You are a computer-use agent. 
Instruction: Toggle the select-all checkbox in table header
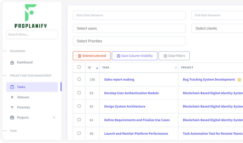click(79, 67)
